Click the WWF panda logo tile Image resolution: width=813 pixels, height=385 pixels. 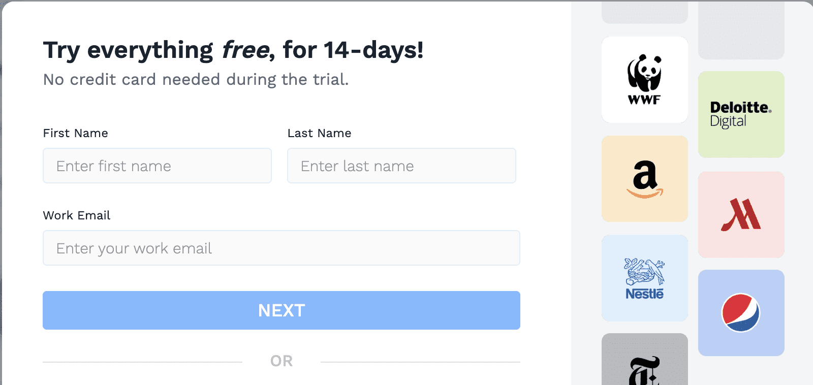click(644, 80)
